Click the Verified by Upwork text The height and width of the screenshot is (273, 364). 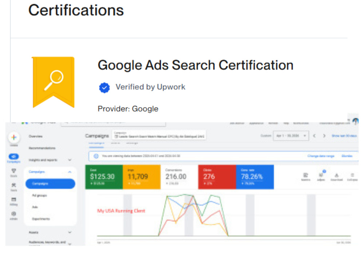pyautogui.click(x=150, y=87)
